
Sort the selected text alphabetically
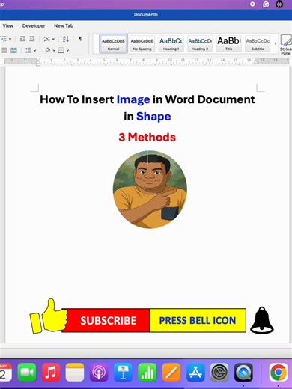click(x=66, y=39)
